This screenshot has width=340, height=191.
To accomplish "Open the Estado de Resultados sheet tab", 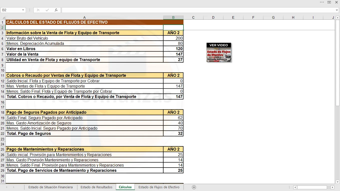I will (96, 187).
